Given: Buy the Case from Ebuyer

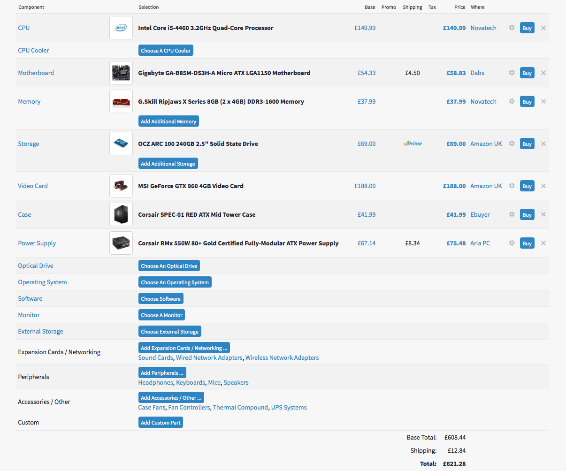Looking at the screenshot, I should click(527, 215).
